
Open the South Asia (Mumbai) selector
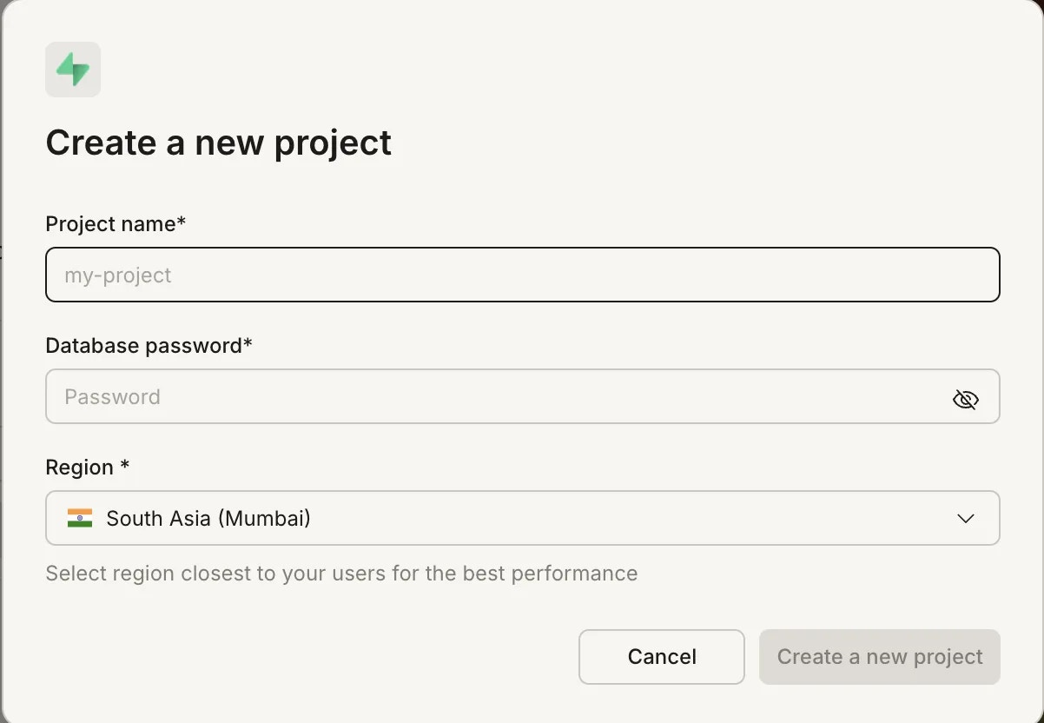coord(522,518)
